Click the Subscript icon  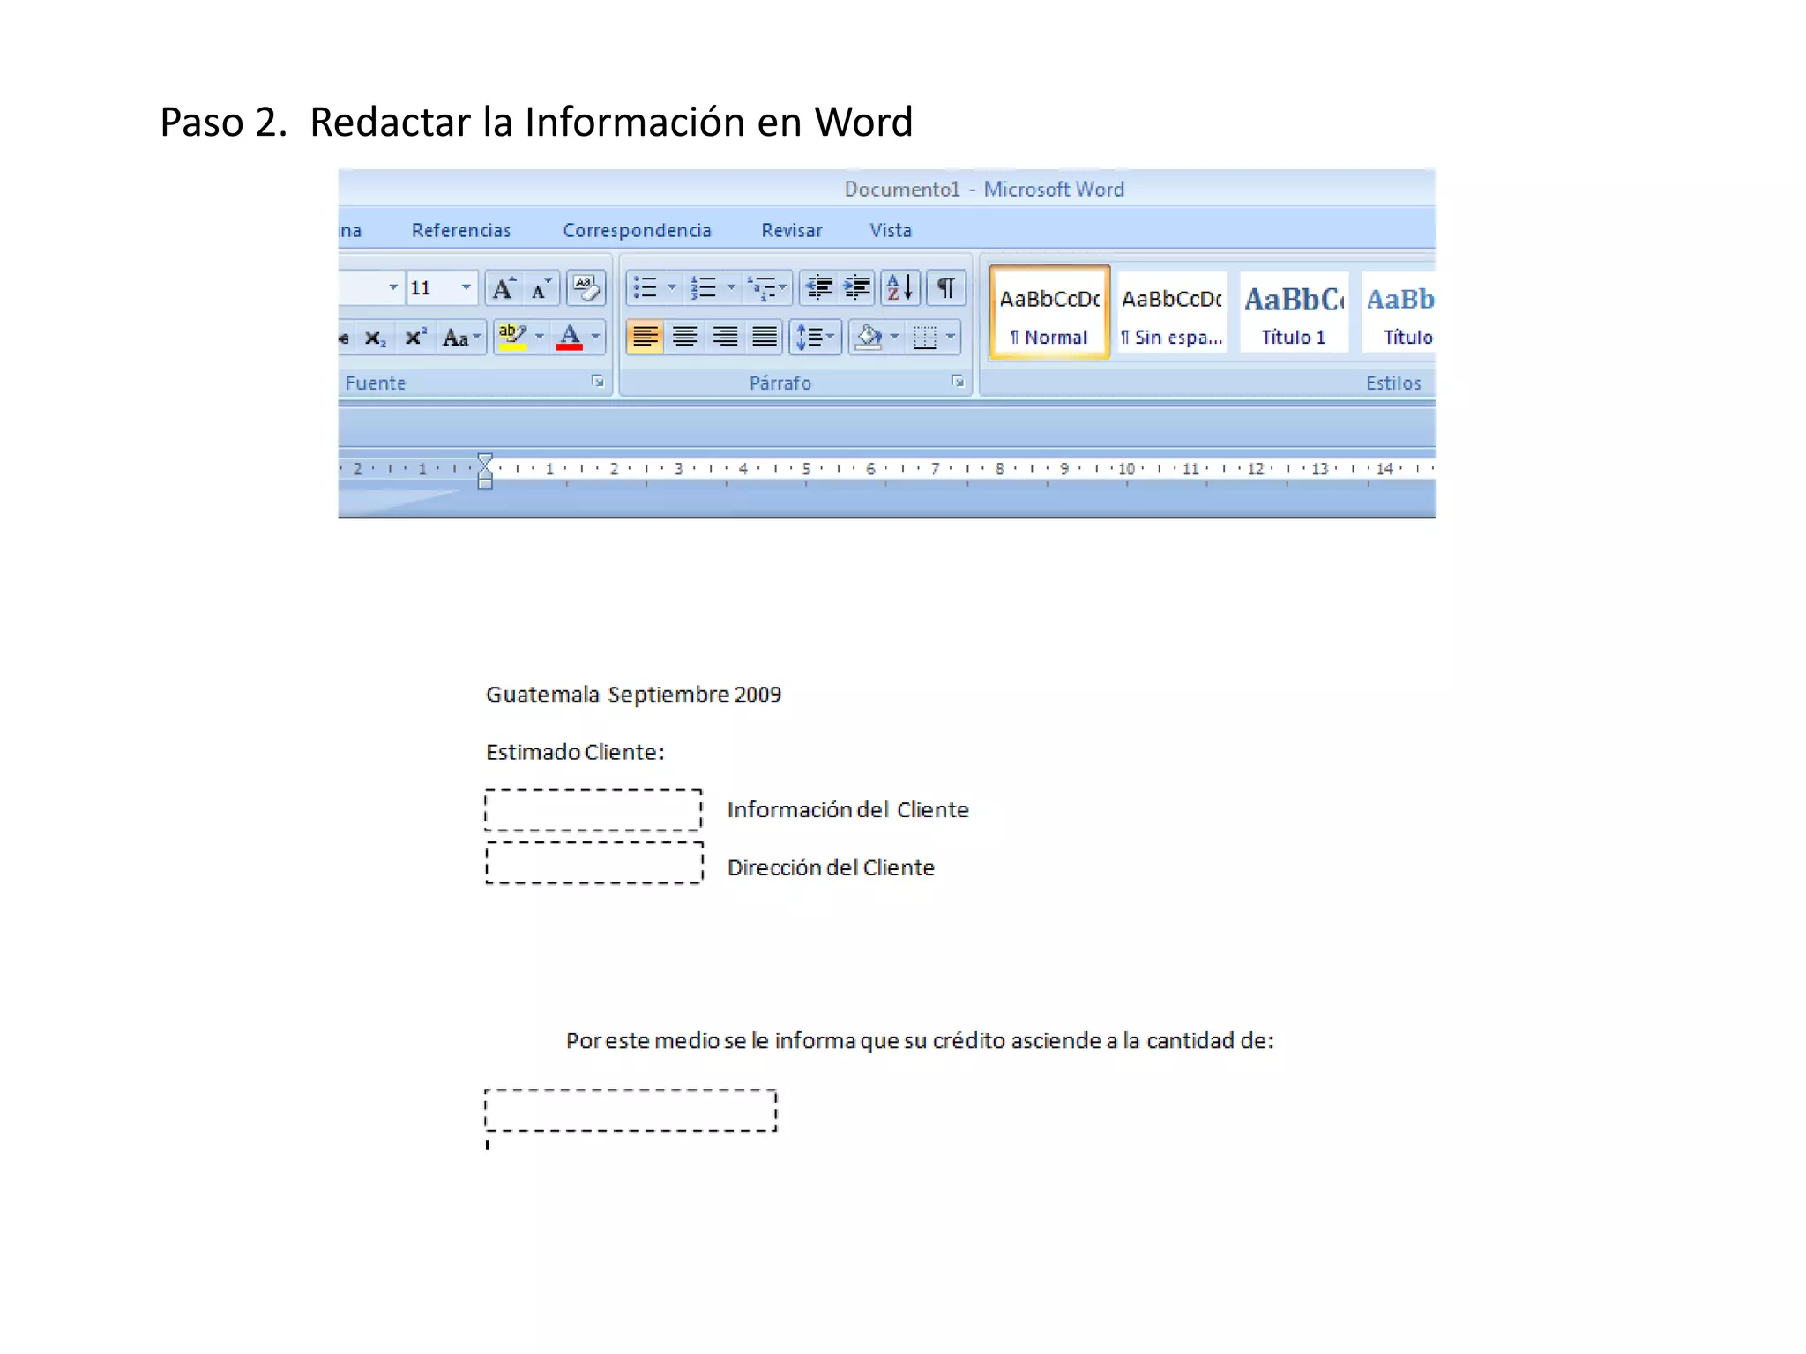click(376, 338)
